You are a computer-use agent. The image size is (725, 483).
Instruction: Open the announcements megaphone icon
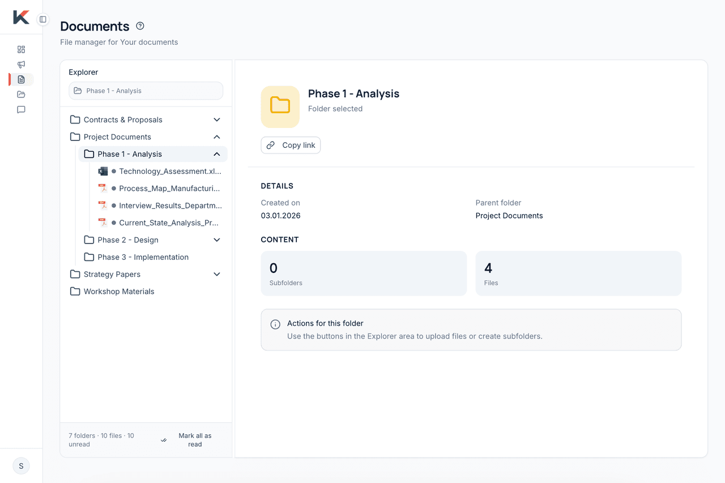(21, 65)
